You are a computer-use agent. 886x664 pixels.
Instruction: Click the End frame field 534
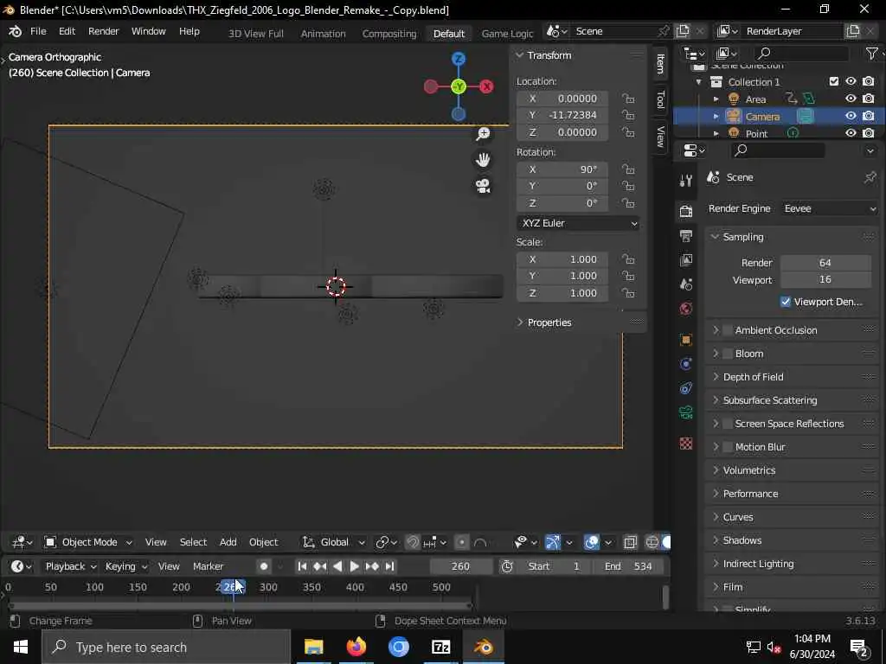pos(630,566)
